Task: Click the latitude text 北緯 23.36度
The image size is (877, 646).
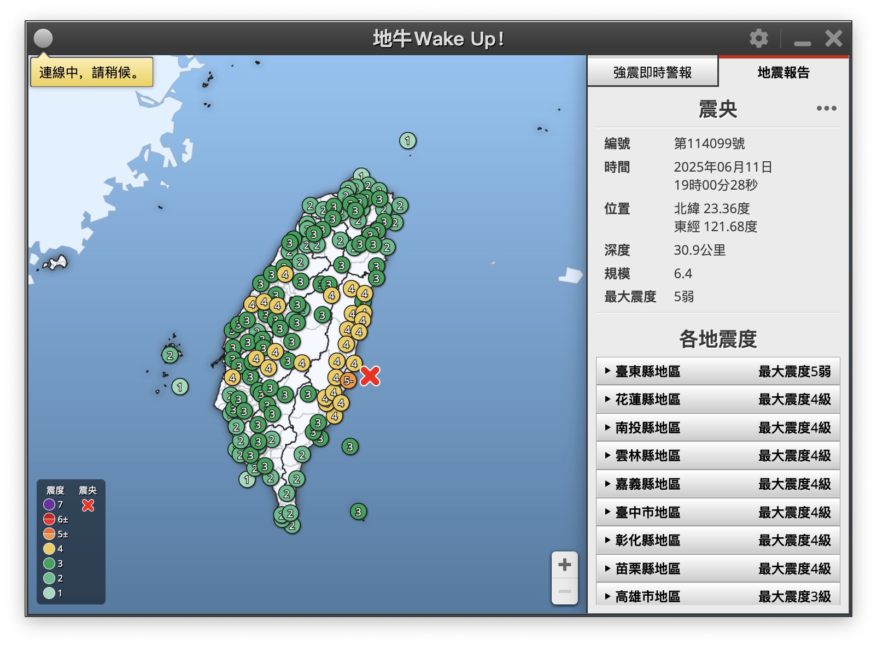Action: (x=712, y=208)
